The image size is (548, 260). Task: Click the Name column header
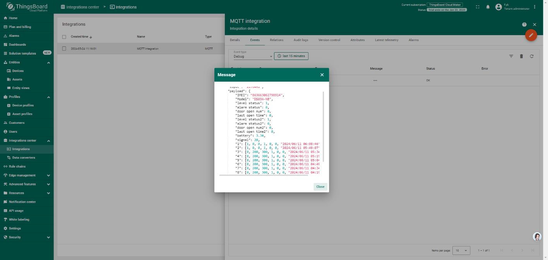[x=141, y=37]
